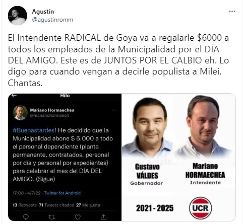The width and height of the screenshot is (243, 224).
Task: Click the Hilo header title
Action: (x=65, y=96)
